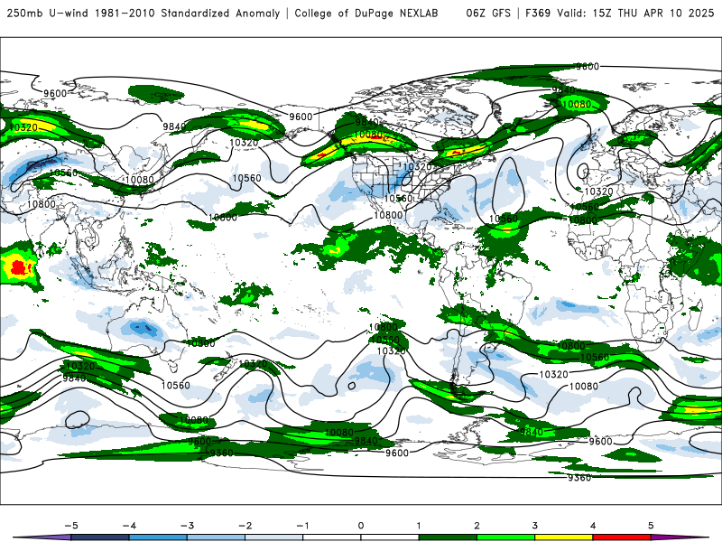Screen dimensions: 722x542
Task: Click the "-5" colorbar label
Action: click(x=71, y=526)
